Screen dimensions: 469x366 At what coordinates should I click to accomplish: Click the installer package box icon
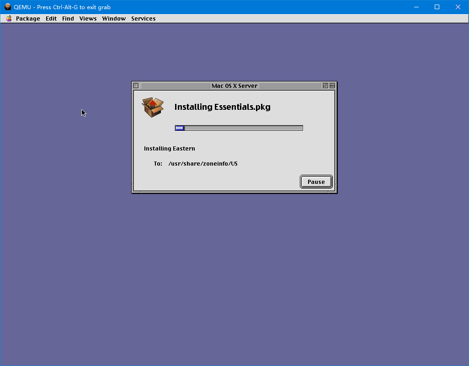tap(153, 107)
